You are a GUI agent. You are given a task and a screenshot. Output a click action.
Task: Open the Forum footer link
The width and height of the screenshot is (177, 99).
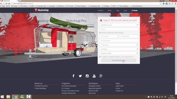click(118, 88)
